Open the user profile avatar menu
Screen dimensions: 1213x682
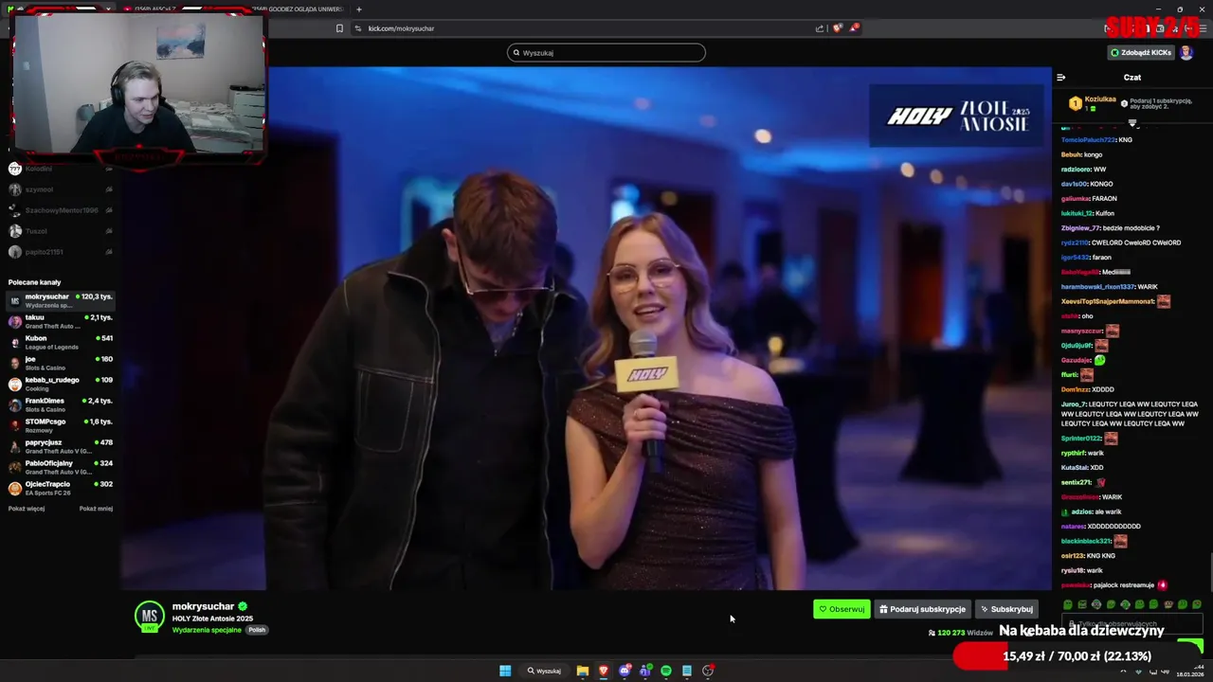1186,53
